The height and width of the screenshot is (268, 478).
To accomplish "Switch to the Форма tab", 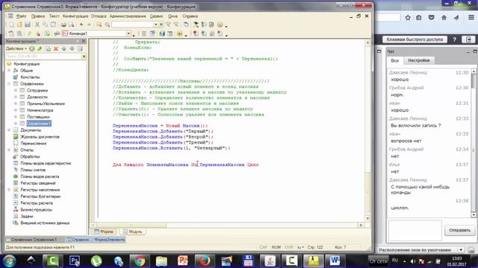I will [104, 232].
